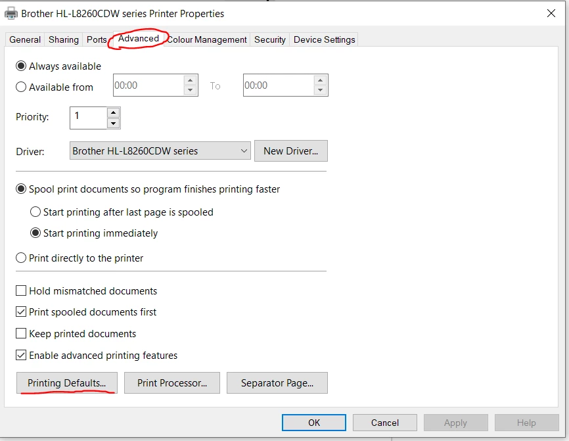
Task: Click the Available from start time field
Action: [x=148, y=85]
